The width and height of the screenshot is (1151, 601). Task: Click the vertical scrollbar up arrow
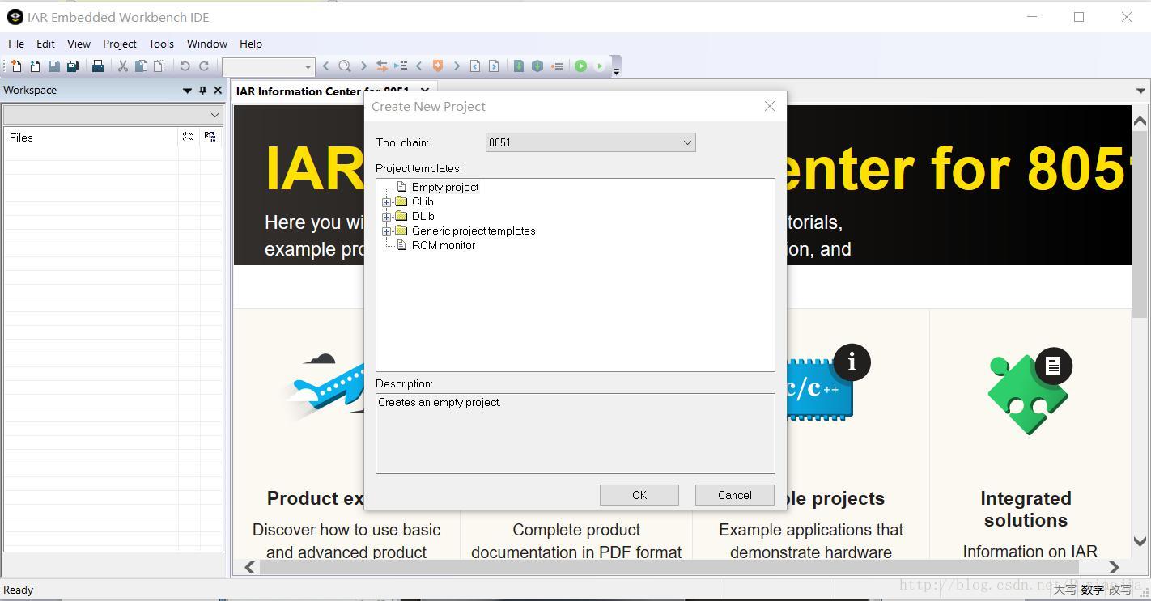pyautogui.click(x=1140, y=121)
